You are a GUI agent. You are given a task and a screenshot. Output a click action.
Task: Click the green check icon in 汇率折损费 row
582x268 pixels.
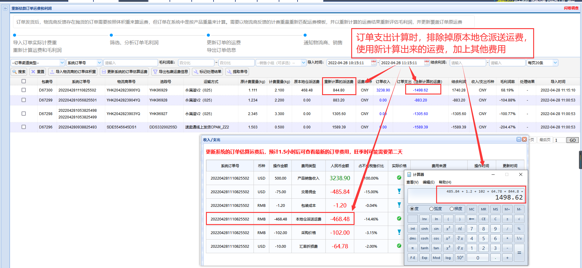399,246
